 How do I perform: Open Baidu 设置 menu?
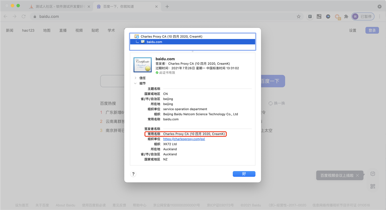pyautogui.click(x=353, y=30)
